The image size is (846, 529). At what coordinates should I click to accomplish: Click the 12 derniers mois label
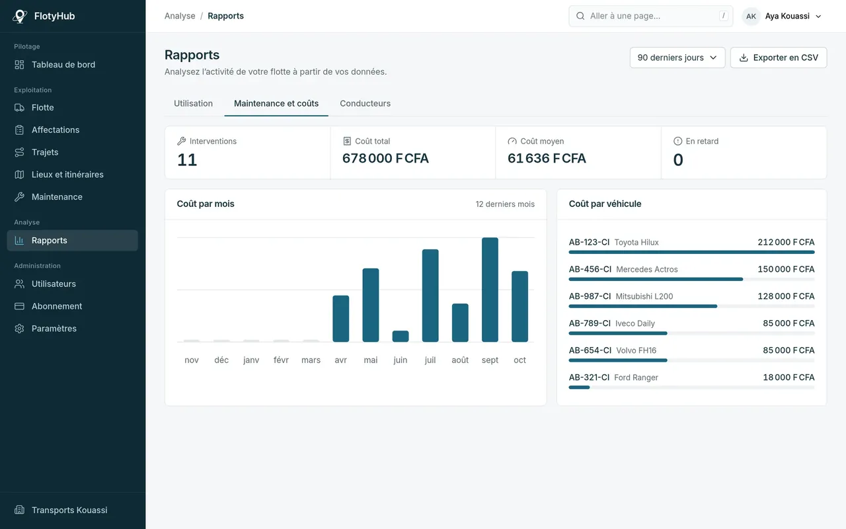coord(505,204)
